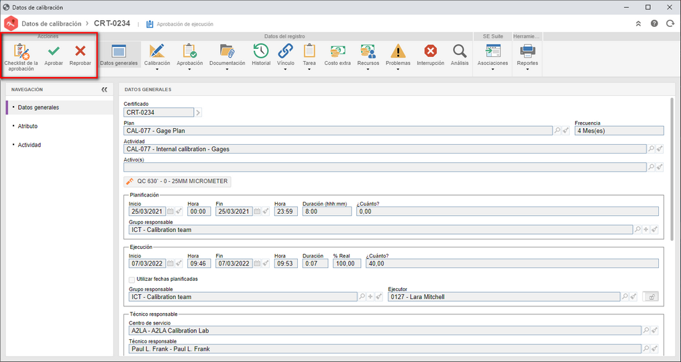Open the Calibración toolbar icon
This screenshot has height=362, width=681.
coord(157,51)
